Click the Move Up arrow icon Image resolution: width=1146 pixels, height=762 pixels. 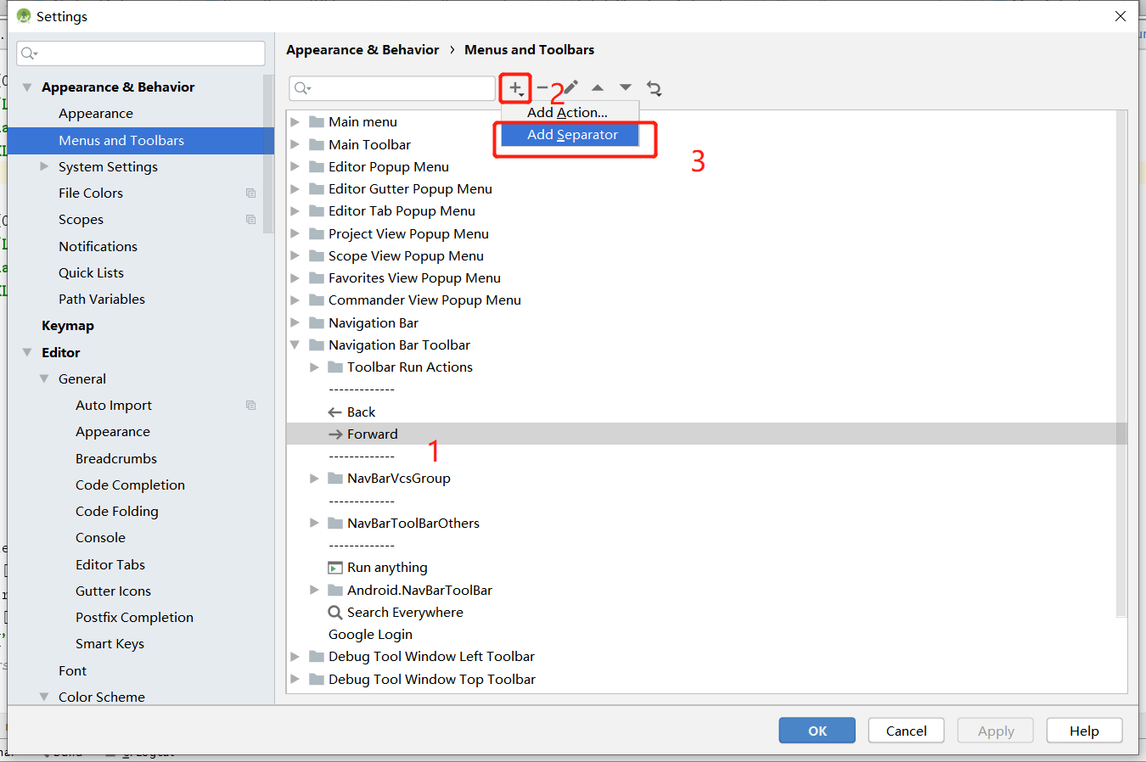tap(598, 88)
